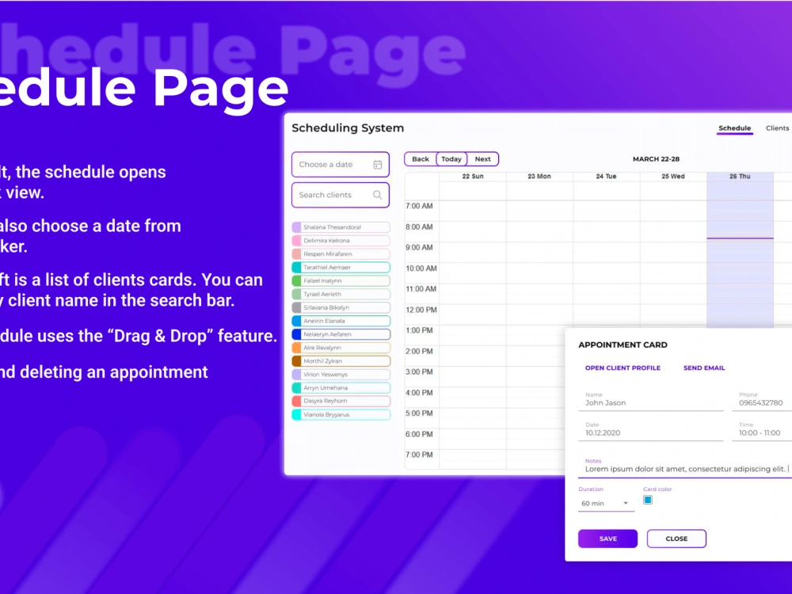Select the 22 Sun column header

click(473, 177)
